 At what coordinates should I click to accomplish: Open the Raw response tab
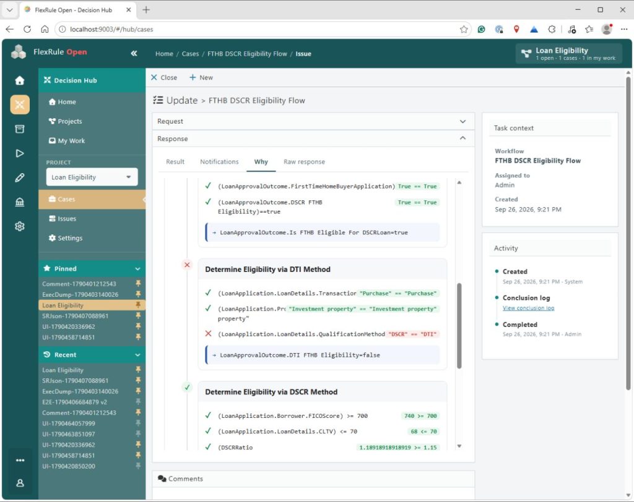(304, 161)
